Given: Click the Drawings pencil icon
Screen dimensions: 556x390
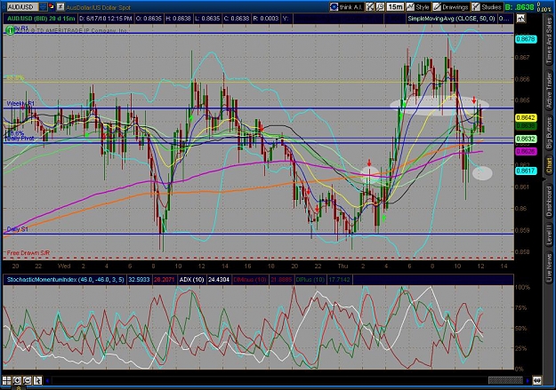Looking at the screenshot, I should click(x=437, y=7).
